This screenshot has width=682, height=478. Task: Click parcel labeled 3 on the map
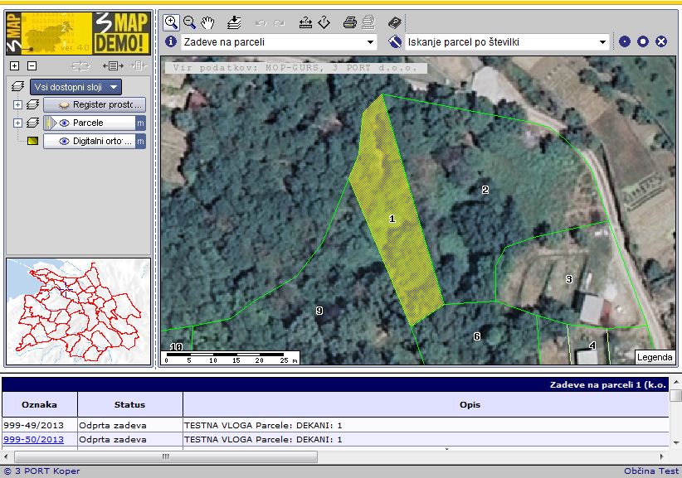[569, 278]
